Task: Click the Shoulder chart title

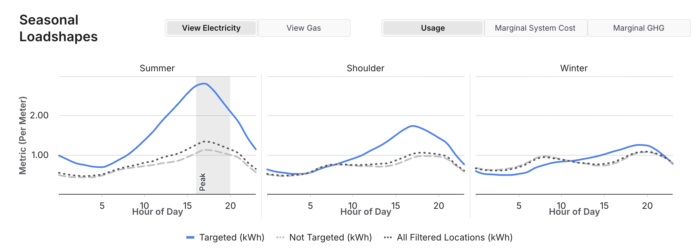Action: [x=365, y=68]
